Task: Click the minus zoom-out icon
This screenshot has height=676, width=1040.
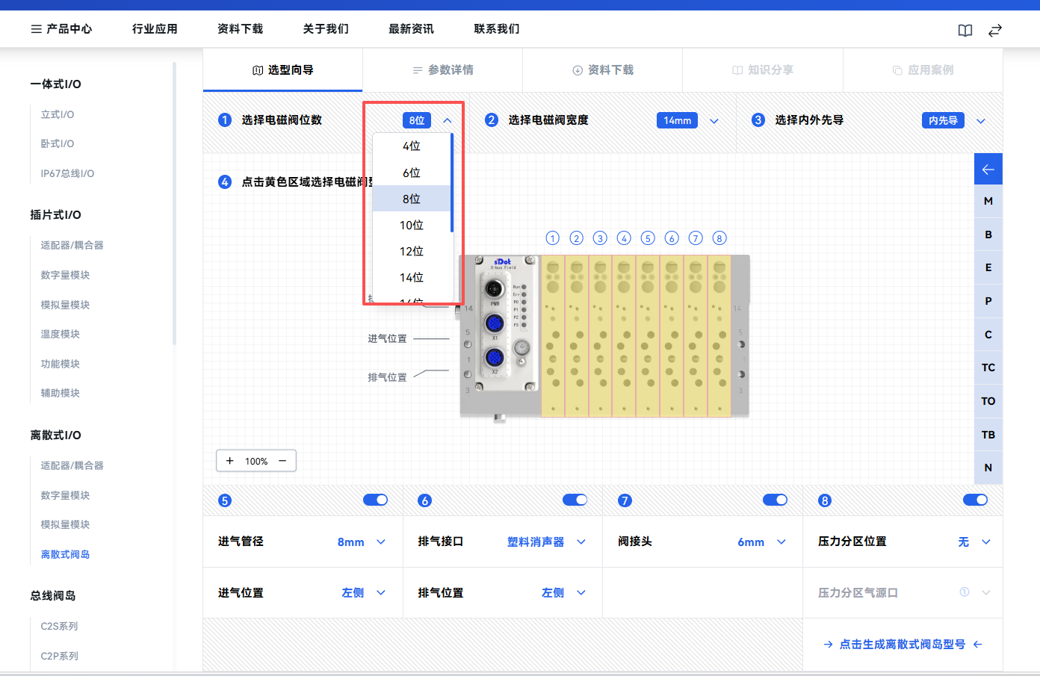Action: (282, 461)
